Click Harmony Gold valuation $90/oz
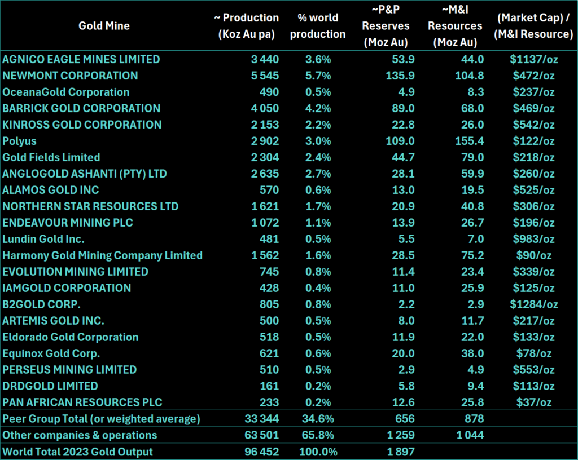The height and width of the screenshot is (460, 578). [x=534, y=255]
